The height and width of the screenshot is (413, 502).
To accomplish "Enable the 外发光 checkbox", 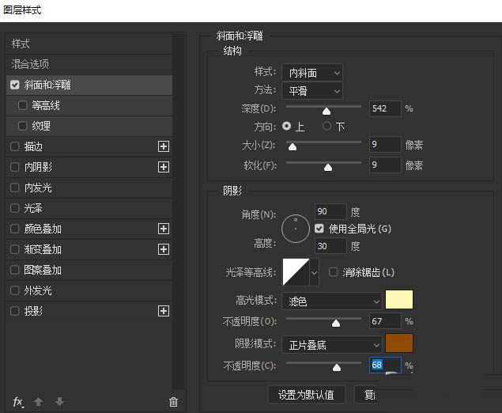I will (15, 290).
